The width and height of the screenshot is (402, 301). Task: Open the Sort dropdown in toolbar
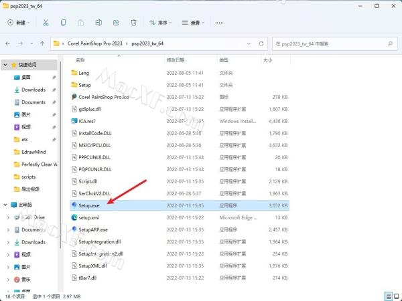[x=161, y=23]
